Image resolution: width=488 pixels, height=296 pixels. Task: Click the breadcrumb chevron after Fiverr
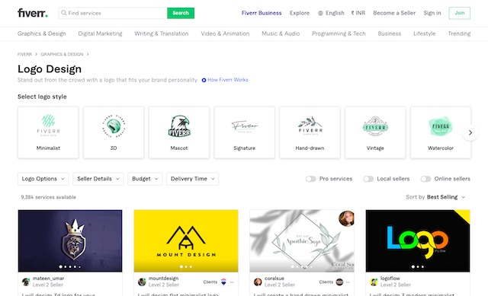[36, 54]
